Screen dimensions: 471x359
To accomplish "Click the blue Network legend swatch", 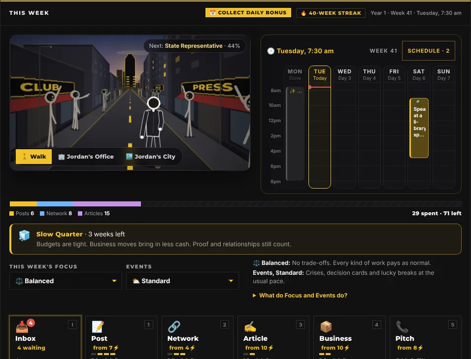I will 42,213.
